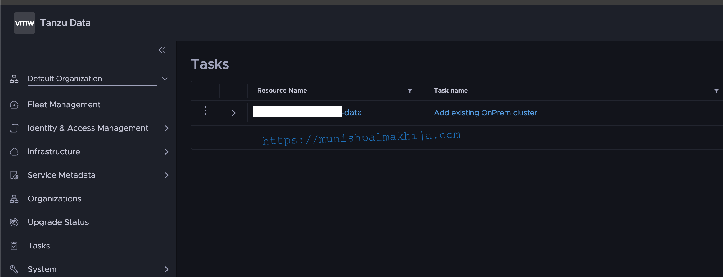Viewport: 723px width, 277px height.
Task: Filter the Task name column
Action: pos(717,91)
